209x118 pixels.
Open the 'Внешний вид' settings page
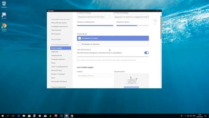point(56,70)
